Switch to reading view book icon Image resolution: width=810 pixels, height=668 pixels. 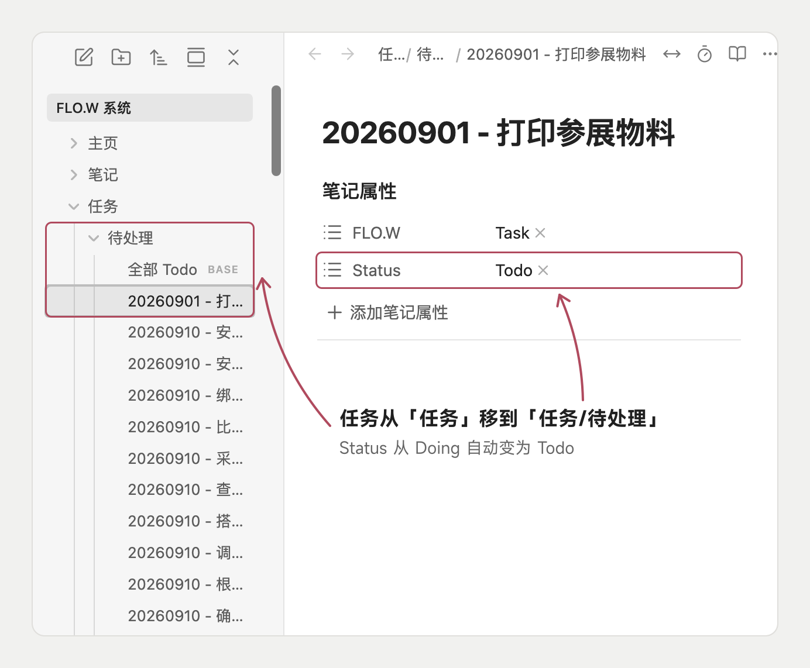[x=737, y=54]
